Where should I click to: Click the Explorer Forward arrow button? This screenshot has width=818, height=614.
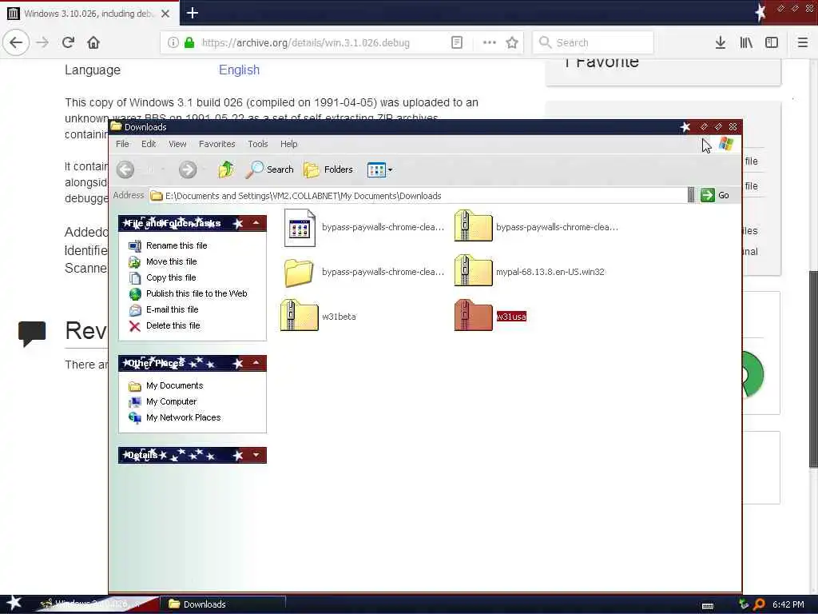click(x=188, y=169)
